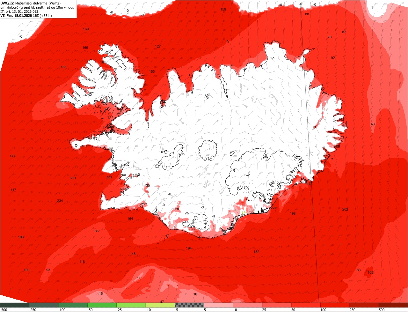This screenshot has width=408, height=312.
Task: Pick the legend swatch between 100 and 250
Action: 335,305
